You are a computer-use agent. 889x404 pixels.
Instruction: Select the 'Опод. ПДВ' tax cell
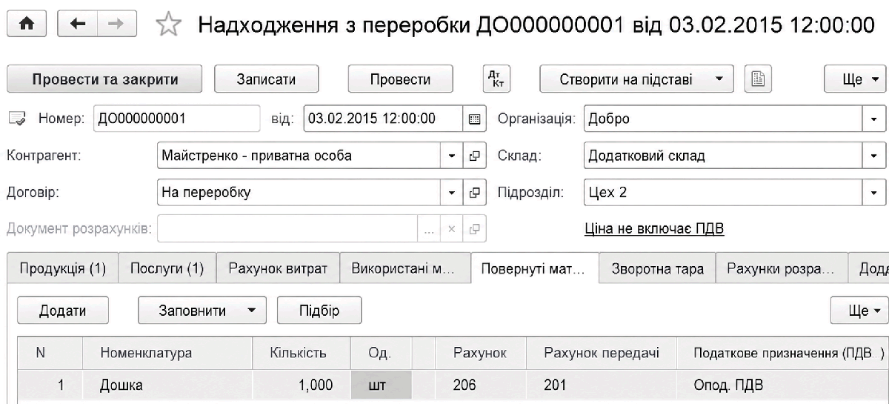[x=782, y=385]
